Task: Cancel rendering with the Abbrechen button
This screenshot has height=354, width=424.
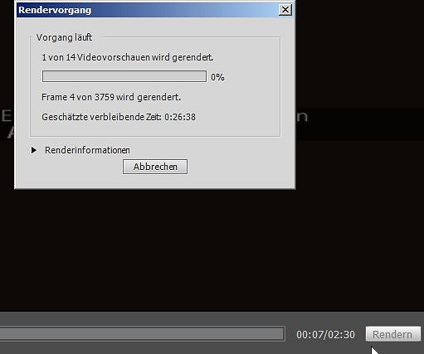Action: [x=155, y=167]
